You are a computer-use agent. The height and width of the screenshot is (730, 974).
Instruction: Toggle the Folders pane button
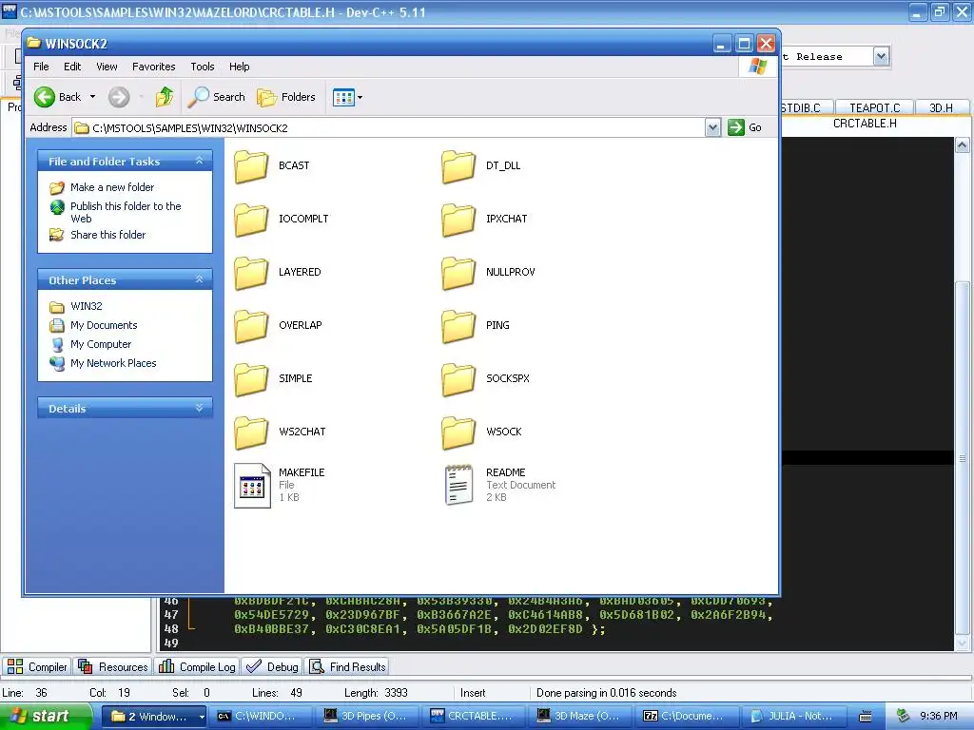tap(286, 97)
